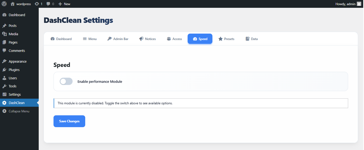This screenshot has width=364, height=150.
Task: Click the DashClean gear icon in sidebar
Action: [4, 103]
